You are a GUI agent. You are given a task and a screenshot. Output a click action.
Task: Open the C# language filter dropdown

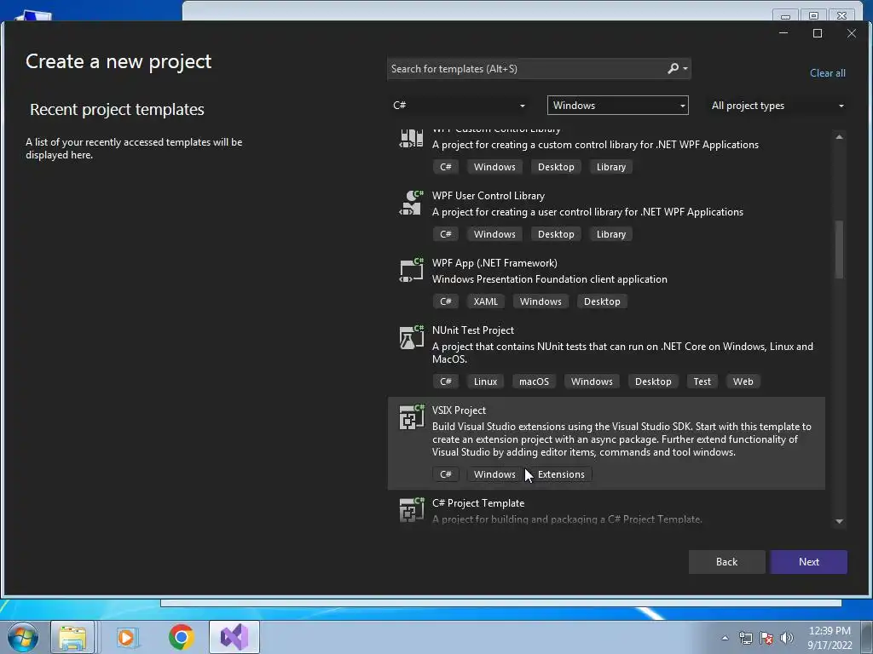(x=460, y=105)
